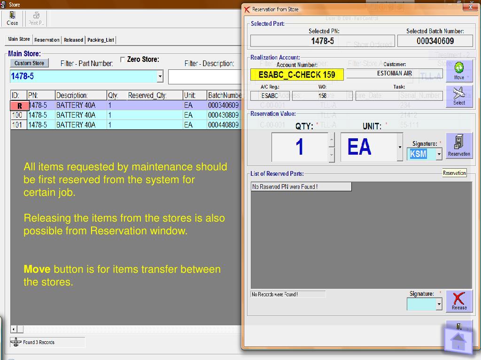The image size is (481, 360).
Task: Increase QTY with the up spinner arrow
Action: 331,140
